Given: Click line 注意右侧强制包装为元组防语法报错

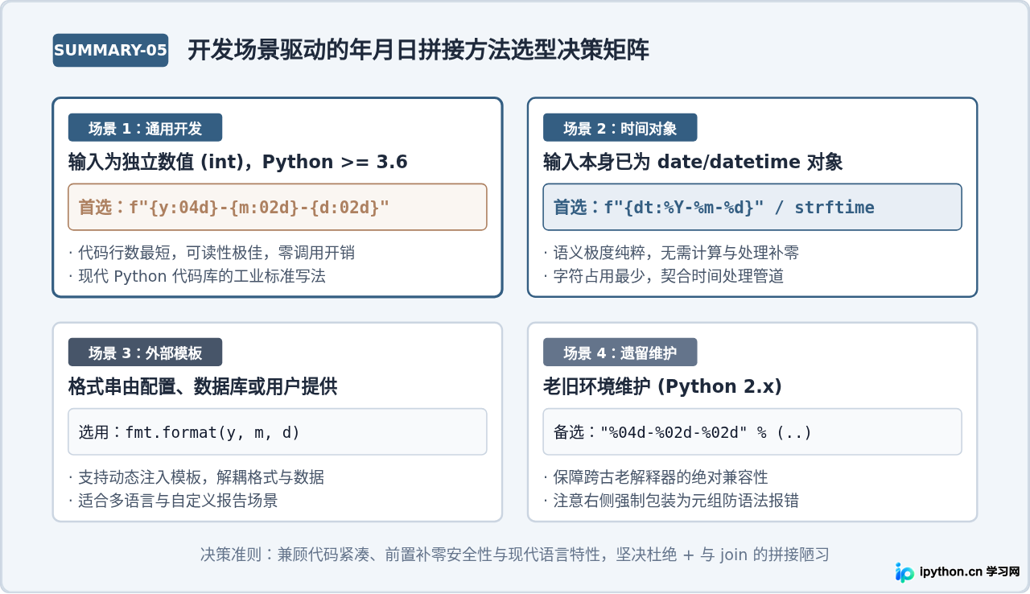Looking at the screenshot, I should coord(671,501).
